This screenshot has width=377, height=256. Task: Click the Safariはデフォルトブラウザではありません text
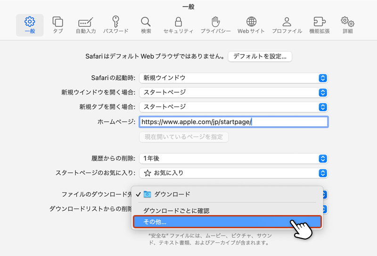click(155, 56)
